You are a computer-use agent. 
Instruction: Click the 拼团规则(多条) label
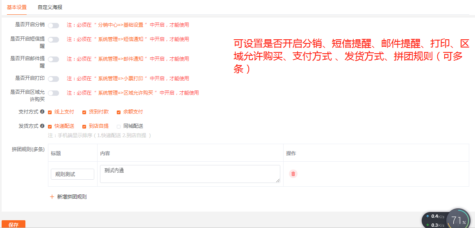click(28, 149)
